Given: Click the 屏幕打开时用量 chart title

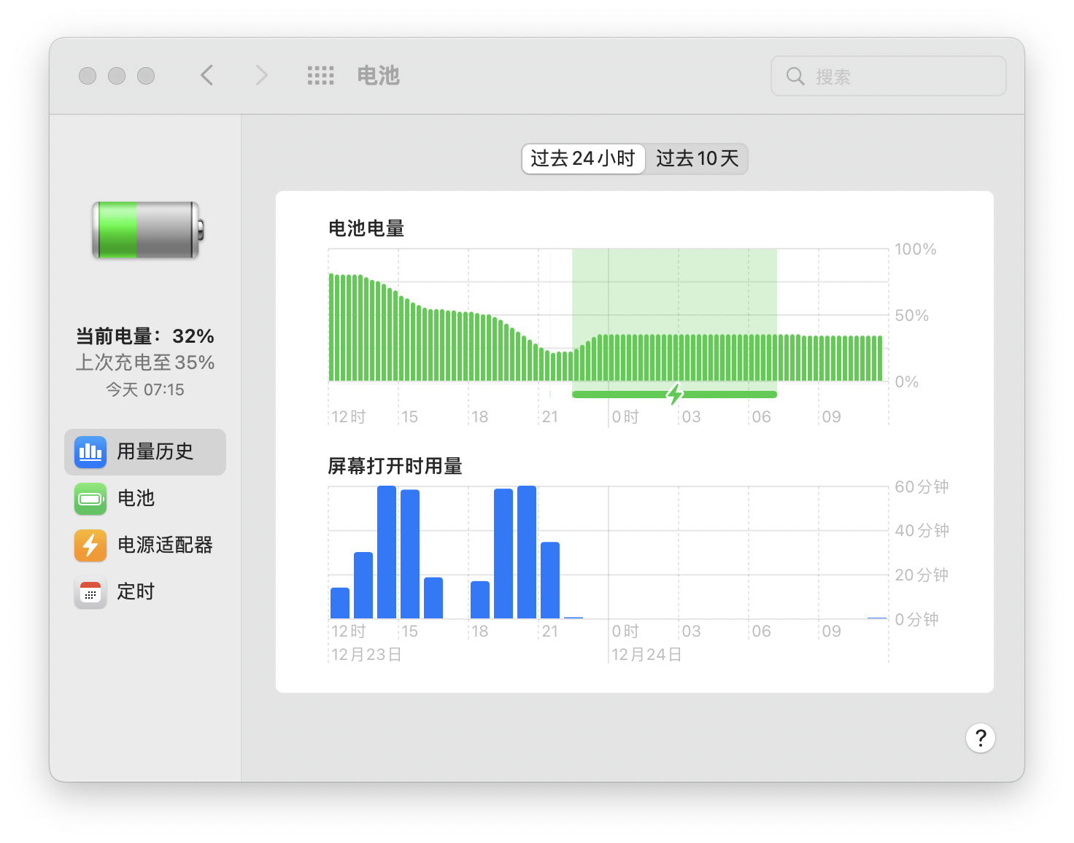Looking at the screenshot, I should click(x=395, y=466).
